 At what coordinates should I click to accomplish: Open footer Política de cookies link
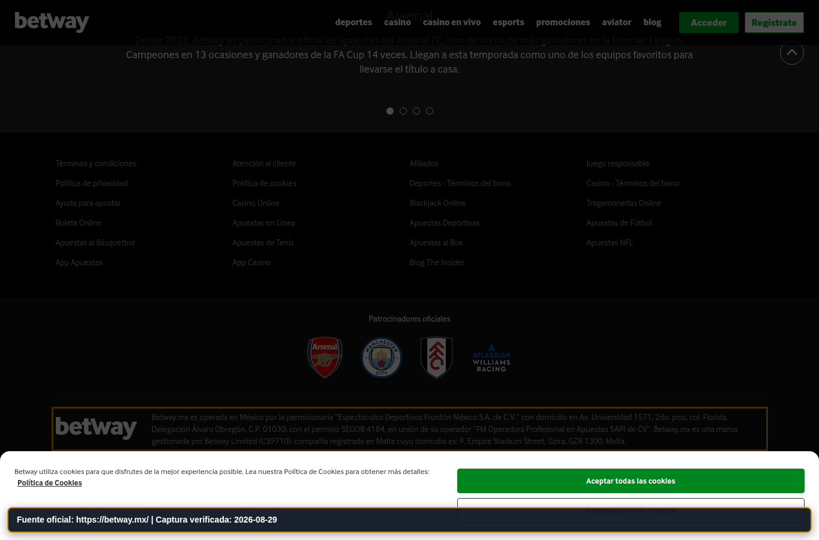(x=265, y=183)
